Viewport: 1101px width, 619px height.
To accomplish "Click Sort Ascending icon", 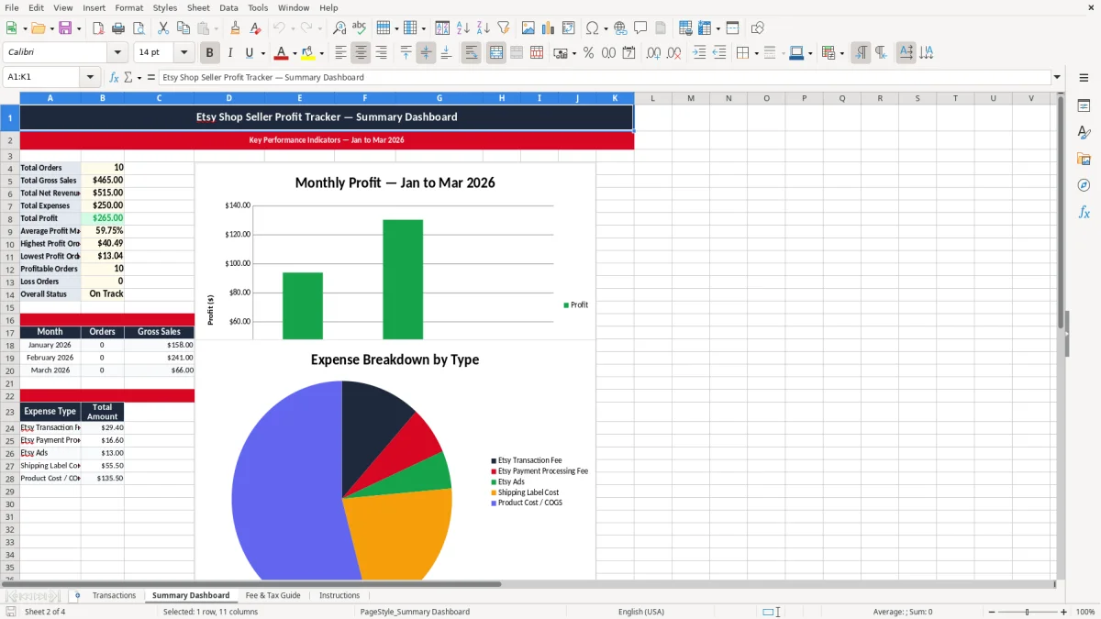I will (x=463, y=28).
